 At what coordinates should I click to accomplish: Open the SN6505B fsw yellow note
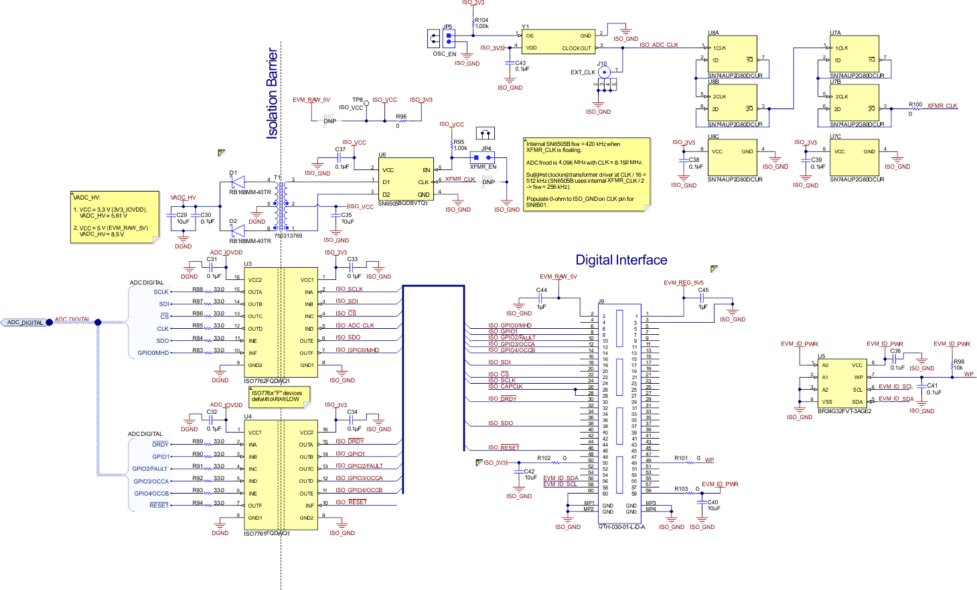(x=587, y=175)
